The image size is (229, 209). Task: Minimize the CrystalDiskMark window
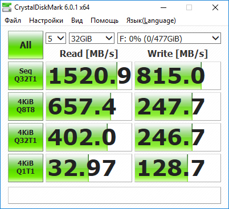(x=163, y=7)
